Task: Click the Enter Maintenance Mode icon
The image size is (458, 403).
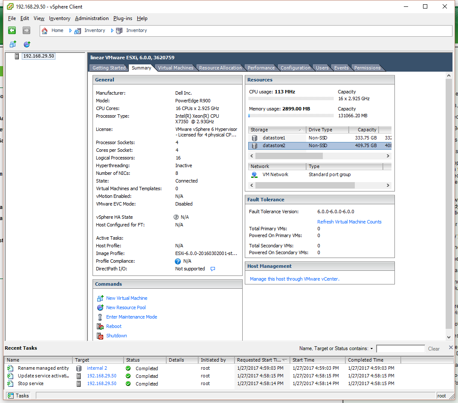Action: (100, 317)
